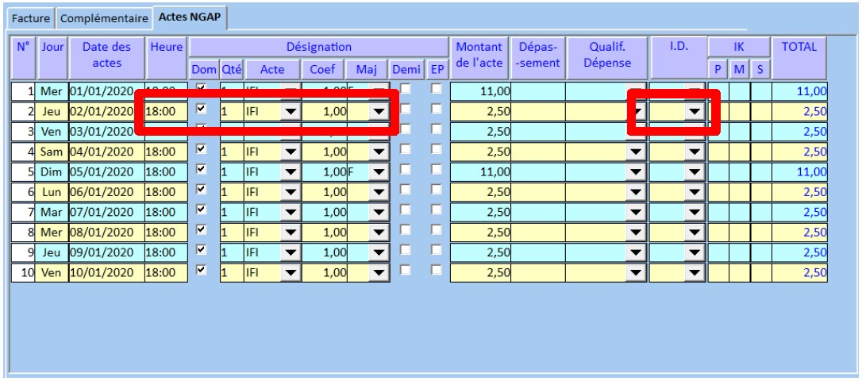The image size is (862, 381).
Task: Select the Actes NGAP tab
Action: 190,17
